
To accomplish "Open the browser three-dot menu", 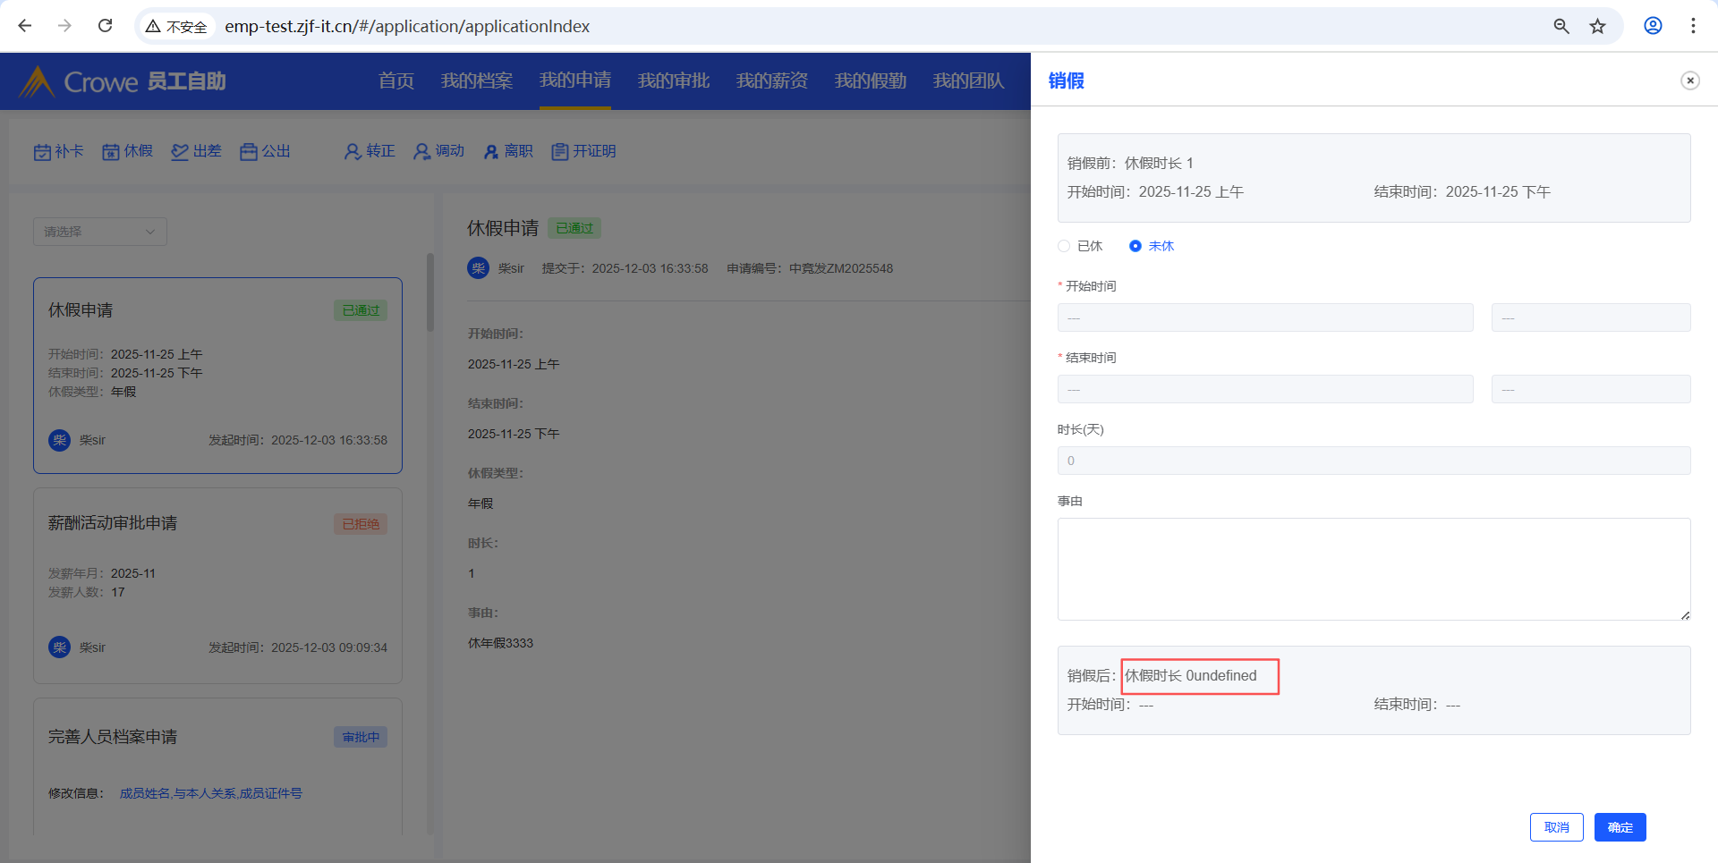I will click(x=1693, y=26).
